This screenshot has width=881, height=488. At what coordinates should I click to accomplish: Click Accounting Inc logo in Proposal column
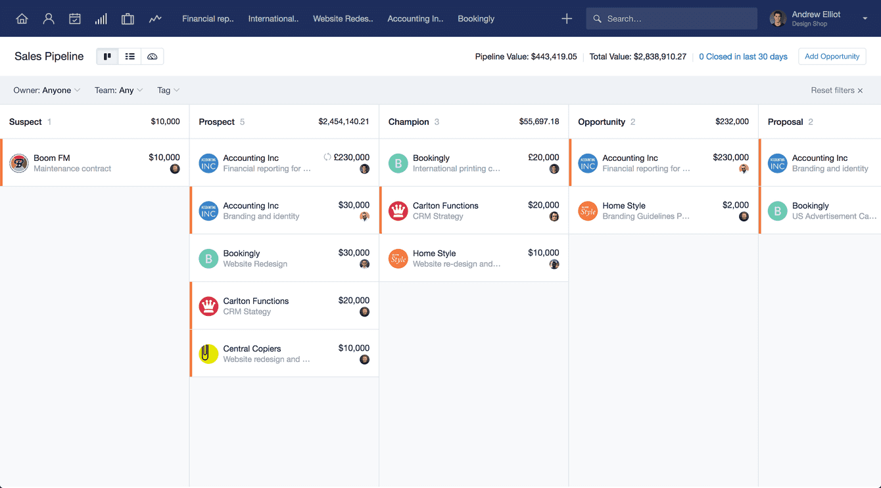[x=778, y=163]
